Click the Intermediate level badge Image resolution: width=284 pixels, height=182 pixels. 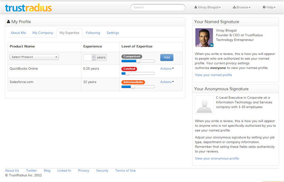(x=133, y=82)
